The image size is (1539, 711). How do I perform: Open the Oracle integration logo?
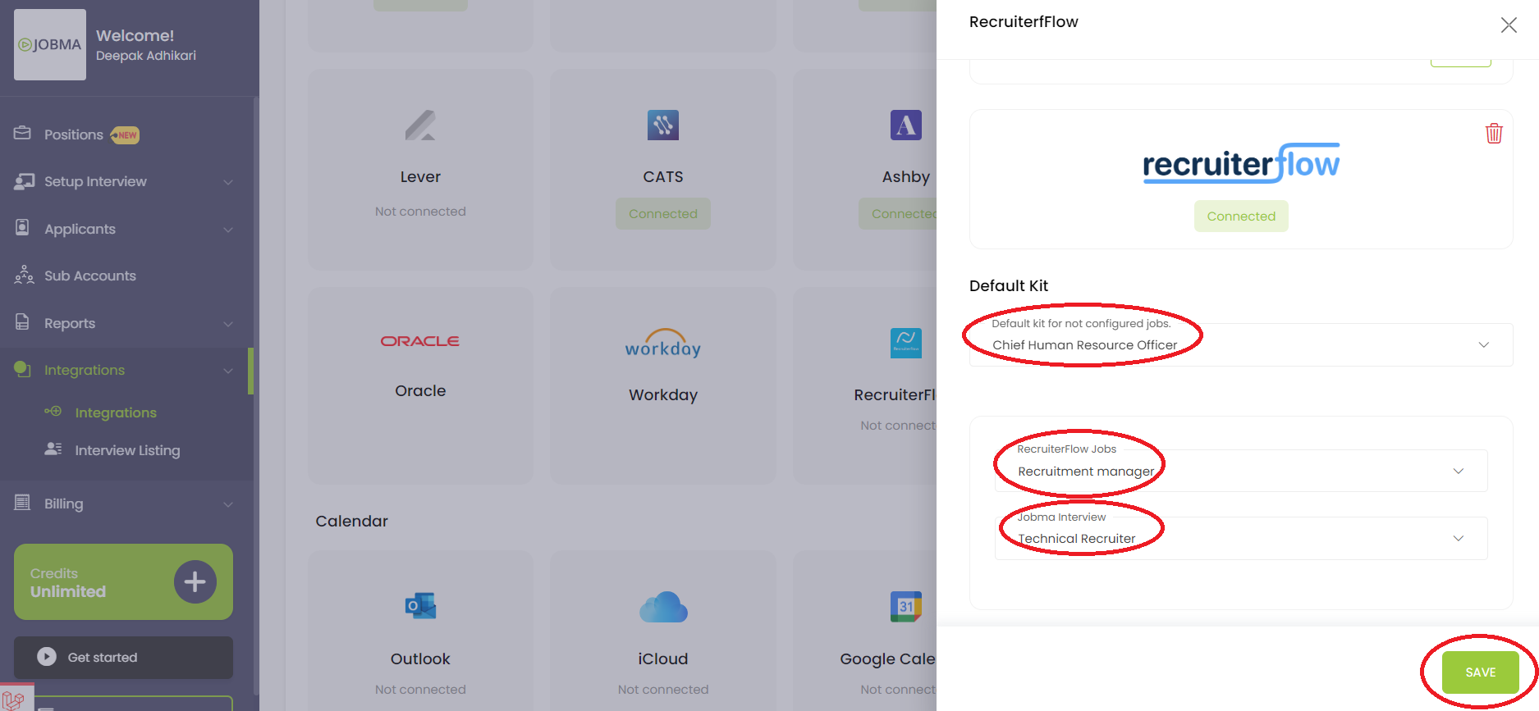click(x=420, y=341)
